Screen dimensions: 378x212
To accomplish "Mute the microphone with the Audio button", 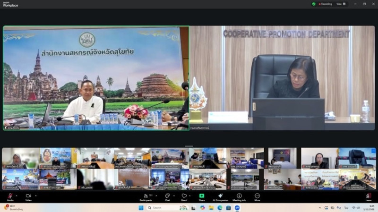I will (9, 196).
